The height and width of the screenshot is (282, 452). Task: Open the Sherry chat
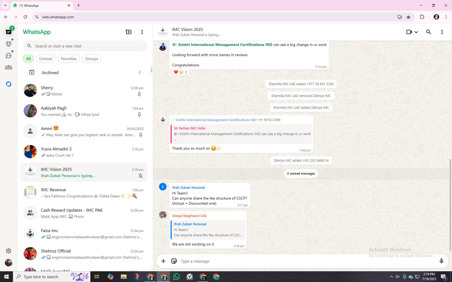(84, 91)
